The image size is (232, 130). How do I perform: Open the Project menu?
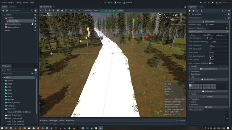(x=11, y=3)
